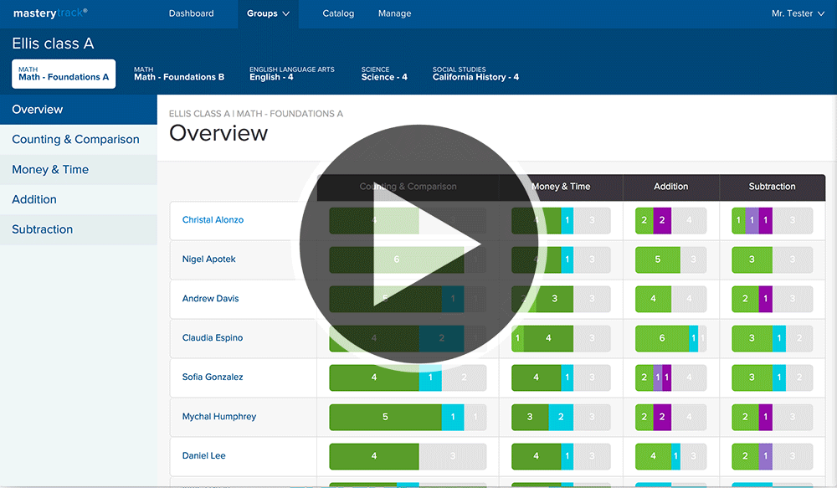Image resolution: width=837 pixels, height=488 pixels.
Task: Switch to the English - 4 tab
Action: 291,74
